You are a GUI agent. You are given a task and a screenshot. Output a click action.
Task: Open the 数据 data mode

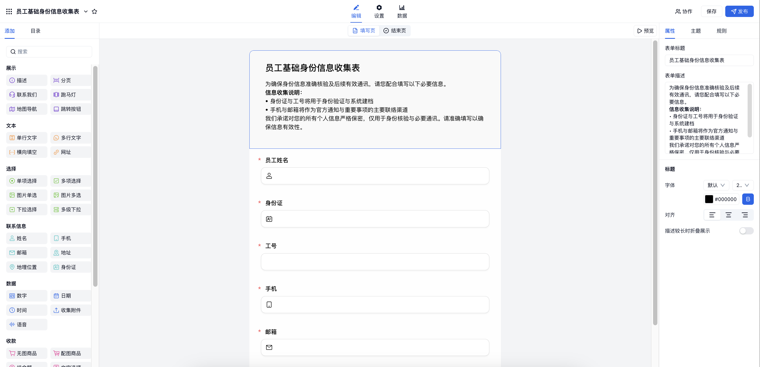click(x=402, y=12)
